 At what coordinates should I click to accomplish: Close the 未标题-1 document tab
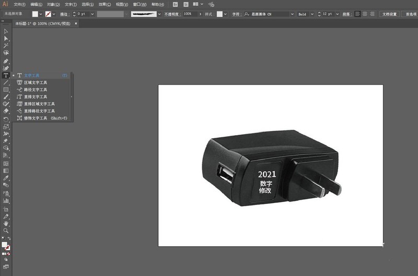76,23
